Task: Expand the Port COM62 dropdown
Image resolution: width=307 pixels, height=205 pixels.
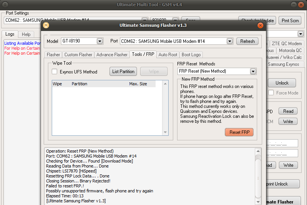Action: (230, 41)
